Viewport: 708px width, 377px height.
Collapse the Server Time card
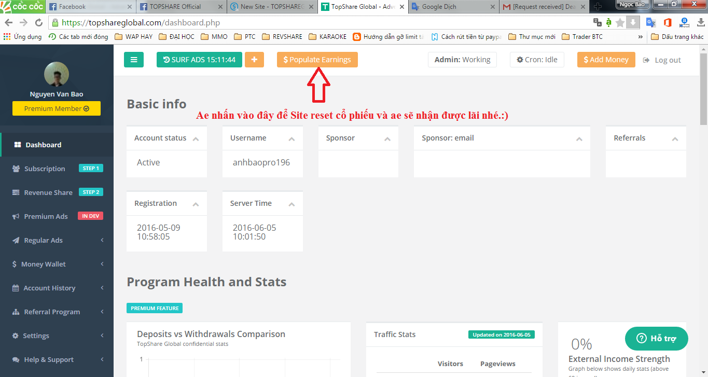point(291,204)
